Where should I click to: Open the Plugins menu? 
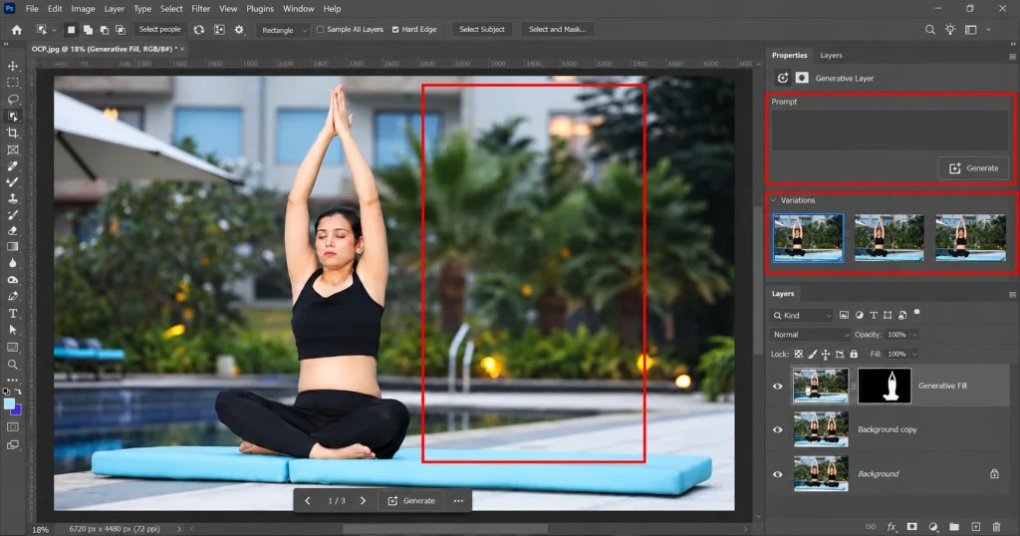(x=260, y=8)
